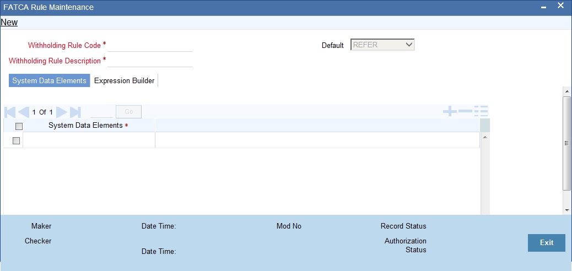Click the Record Status label
572x271 pixels.
point(403,226)
